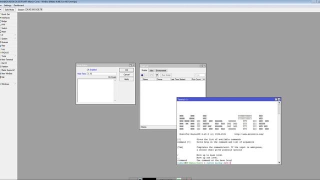Switch to the Scripts tab

144,70
